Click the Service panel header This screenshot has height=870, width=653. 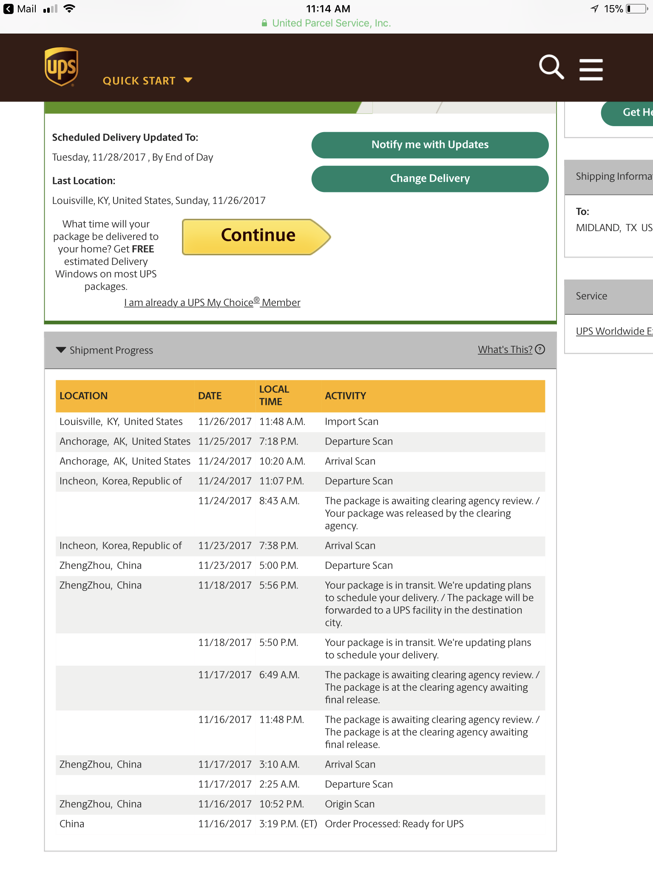coord(608,297)
